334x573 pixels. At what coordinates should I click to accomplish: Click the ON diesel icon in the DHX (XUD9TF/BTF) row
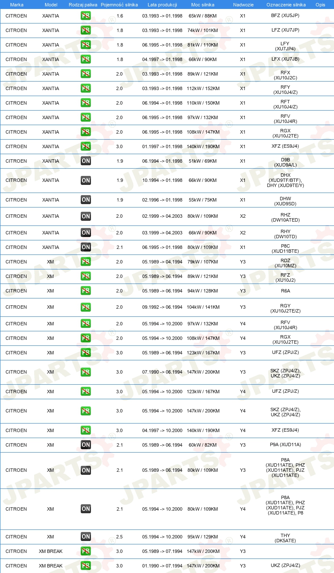click(x=86, y=180)
